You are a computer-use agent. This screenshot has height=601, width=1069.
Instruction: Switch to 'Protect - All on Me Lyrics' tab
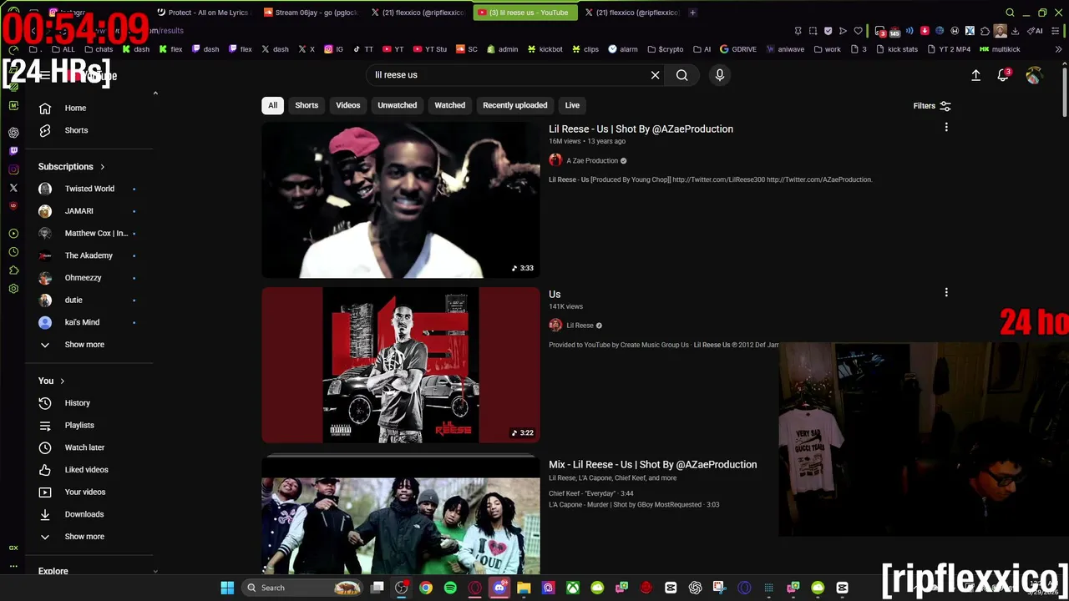tap(203, 13)
